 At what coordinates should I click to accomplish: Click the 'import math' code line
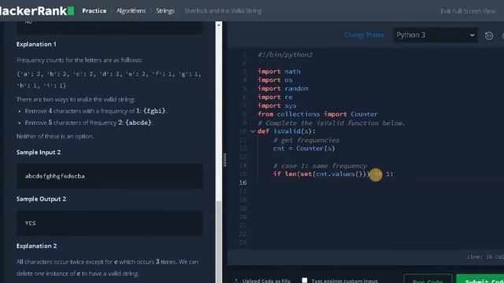[x=279, y=72]
